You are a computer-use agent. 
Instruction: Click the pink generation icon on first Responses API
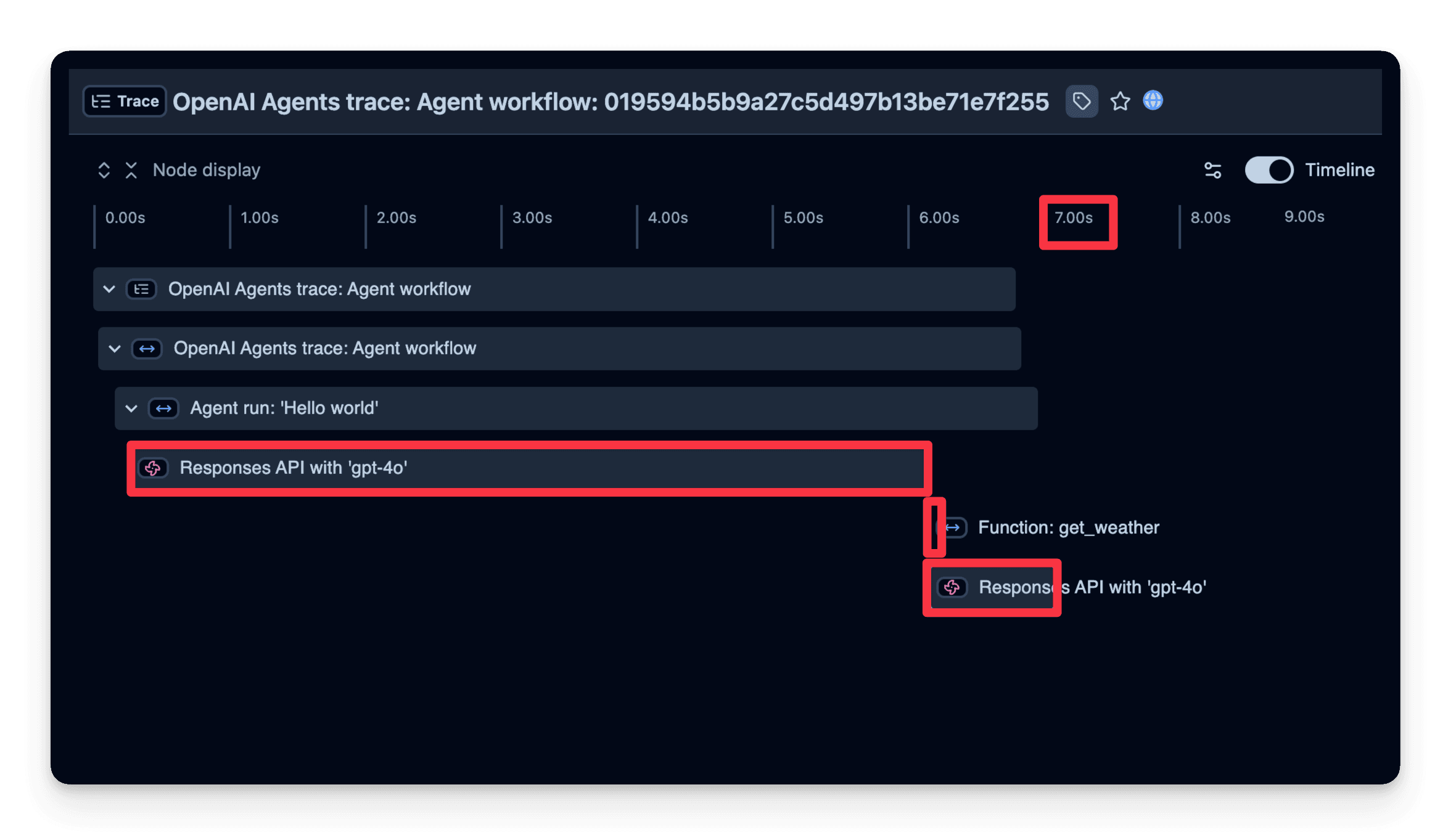point(153,468)
